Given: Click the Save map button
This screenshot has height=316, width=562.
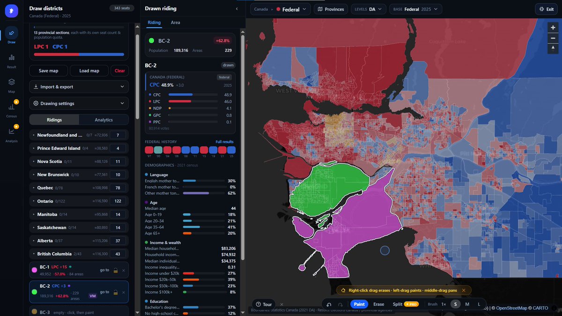Looking at the screenshot, I should [48, 71].
